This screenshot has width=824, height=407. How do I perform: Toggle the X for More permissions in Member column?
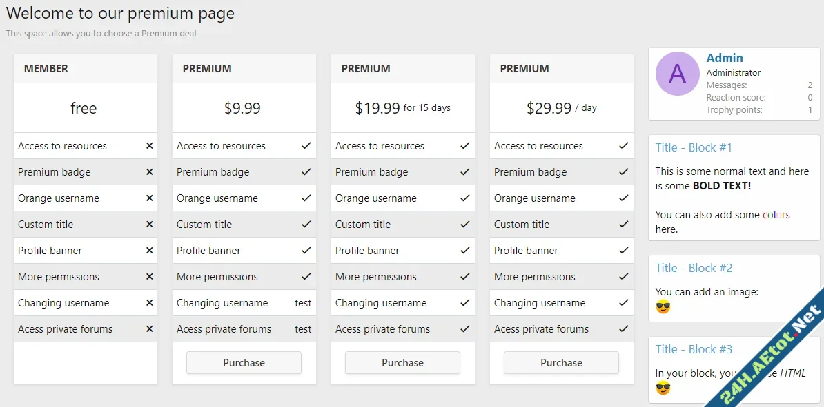click(150, 276)
